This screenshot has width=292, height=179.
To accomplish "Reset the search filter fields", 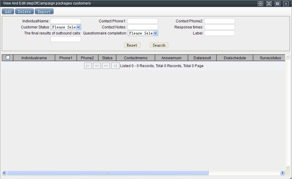I will pos(132,45).
